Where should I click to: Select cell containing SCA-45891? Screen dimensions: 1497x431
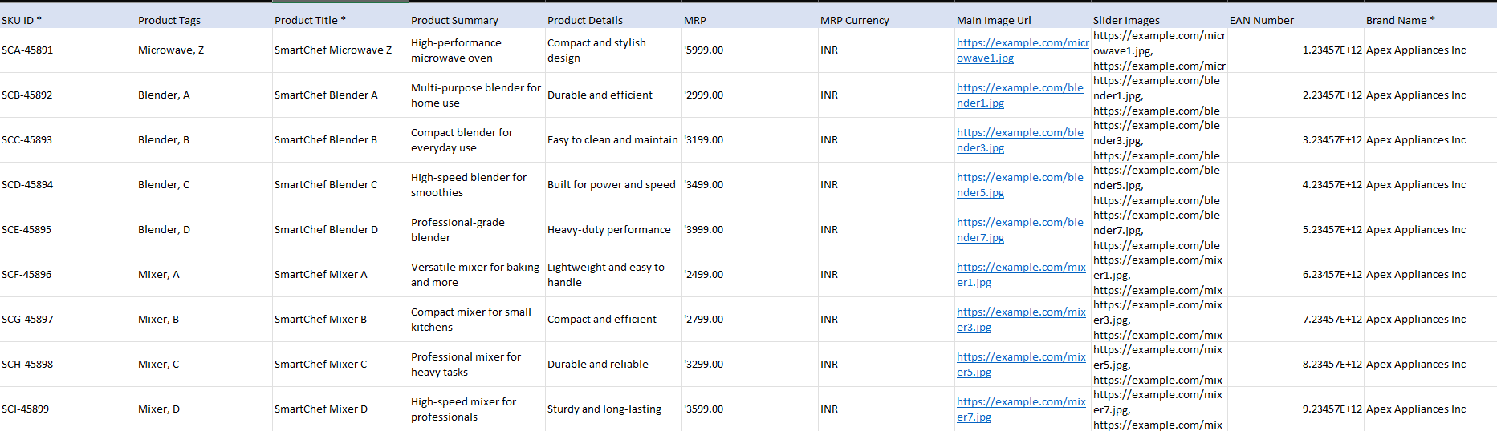pyautogui.click(x=68, y=50)
